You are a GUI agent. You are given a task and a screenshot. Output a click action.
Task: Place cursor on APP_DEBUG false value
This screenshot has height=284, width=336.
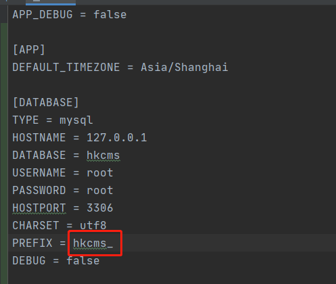(110, 15)
